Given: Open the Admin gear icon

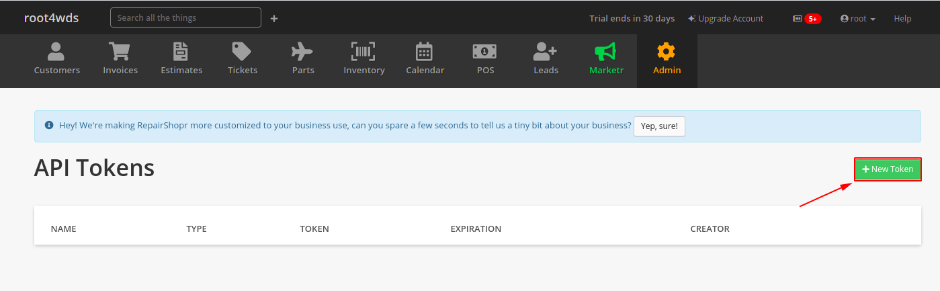Looking at the screenshot, I should point(667,51).
